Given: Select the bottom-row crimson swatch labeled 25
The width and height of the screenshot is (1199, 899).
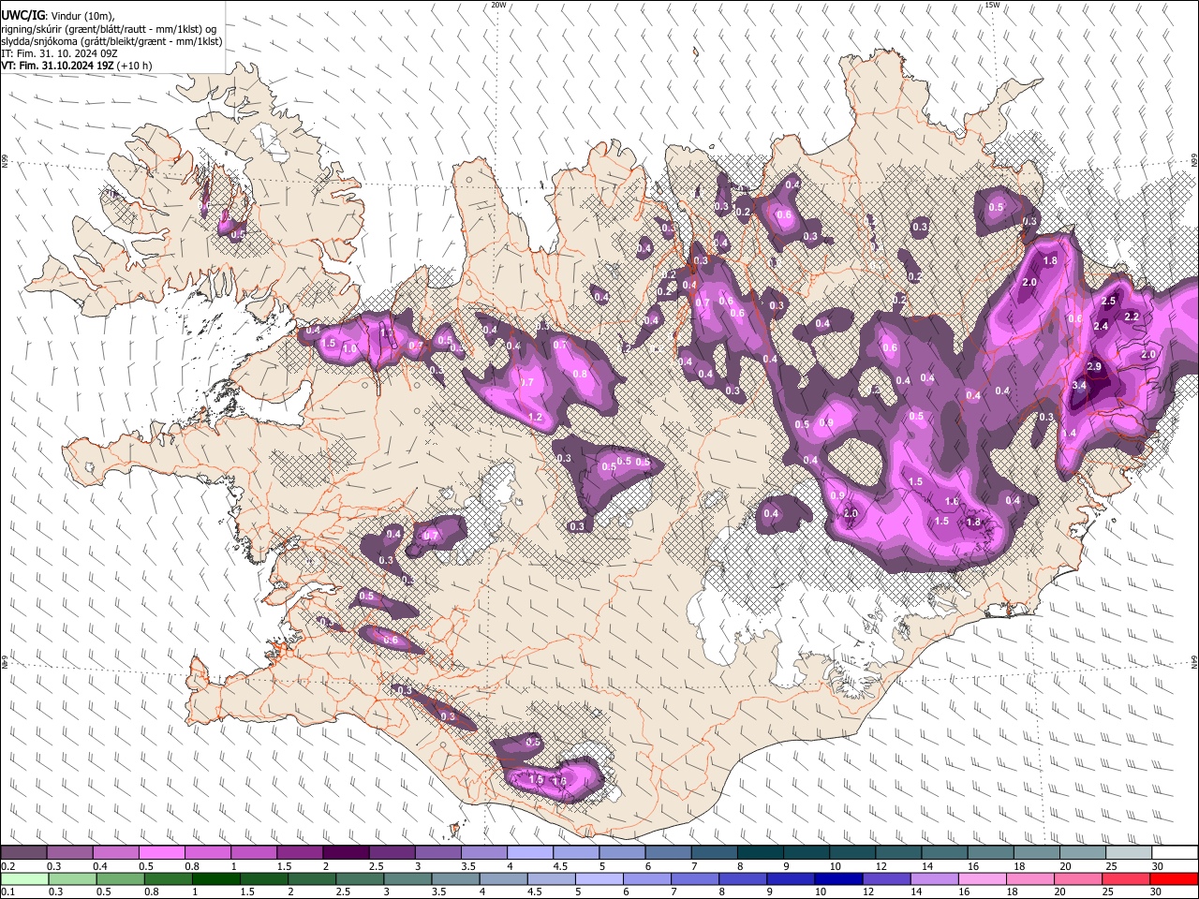Looking at the screenshot, I should 1127,878.
